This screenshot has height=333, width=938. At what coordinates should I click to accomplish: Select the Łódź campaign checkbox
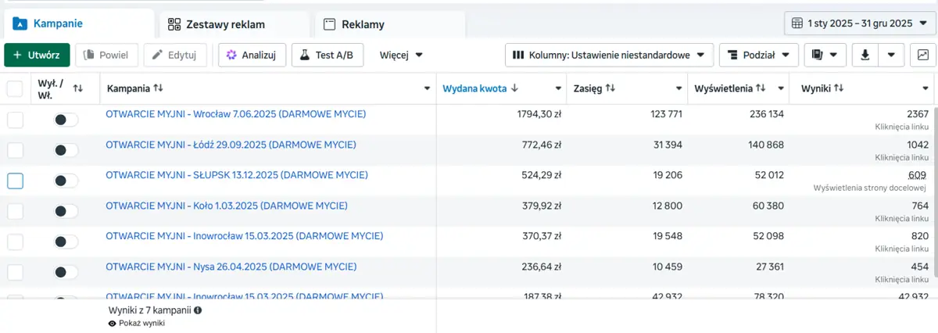point(15,150)
